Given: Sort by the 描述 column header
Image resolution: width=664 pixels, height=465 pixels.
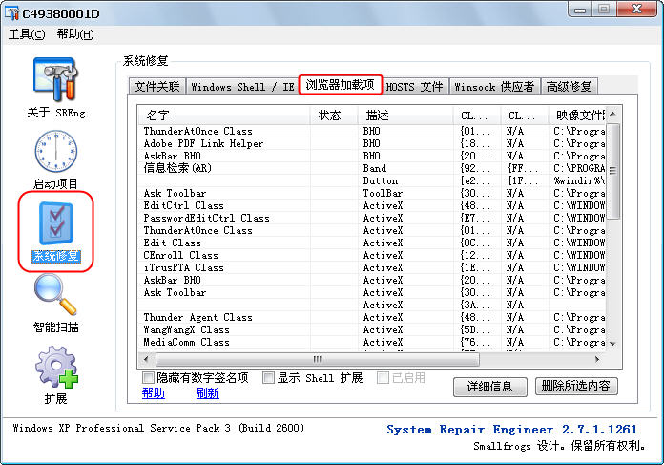Looking at the screenshot, I should (x=405, y=115).
